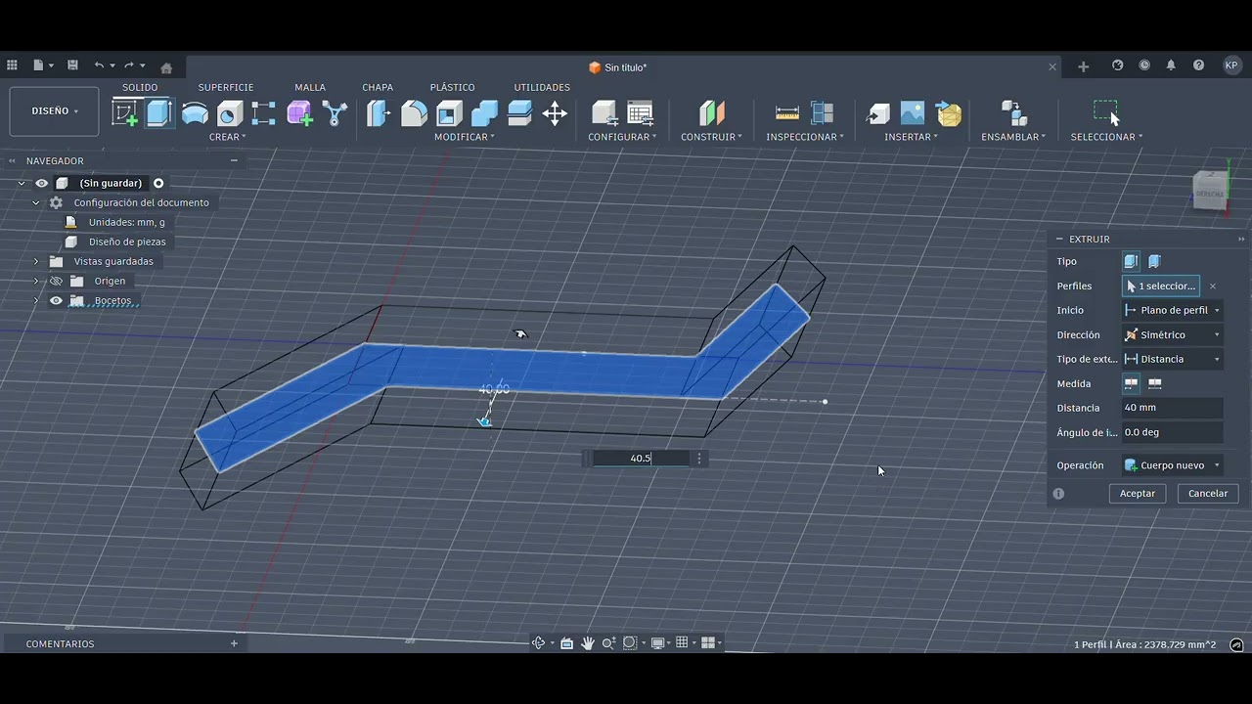
Task: Select the Revolve tool icon
Action: (x=195, y=113)
